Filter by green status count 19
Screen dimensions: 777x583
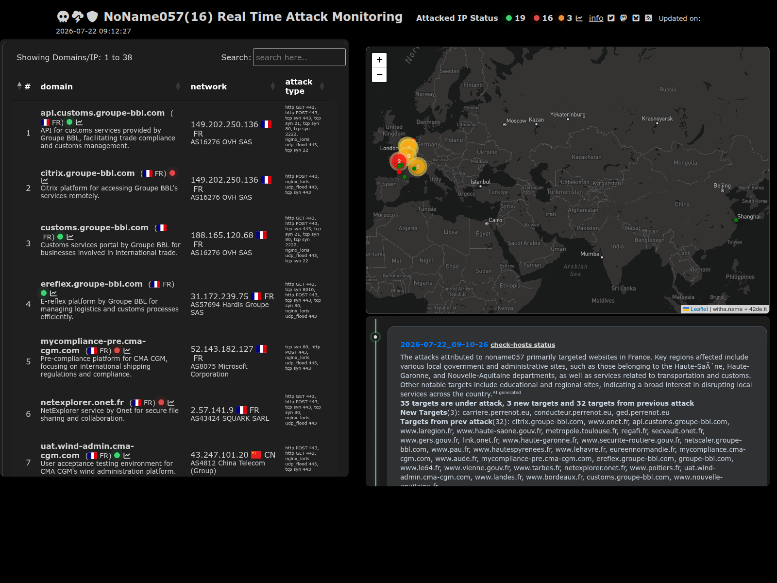[515, 18]
